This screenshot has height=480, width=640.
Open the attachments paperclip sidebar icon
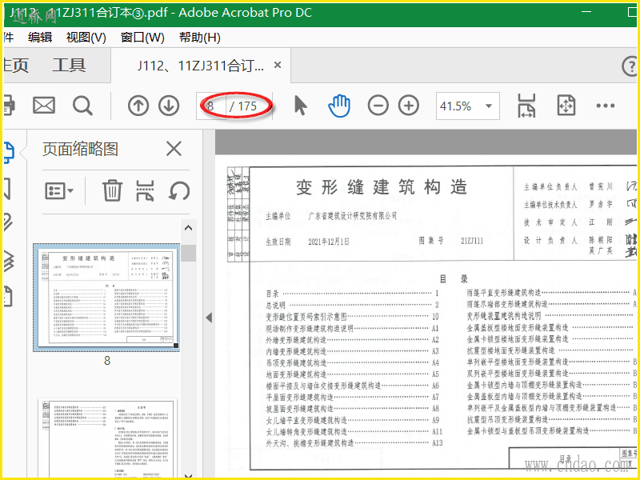8,222
